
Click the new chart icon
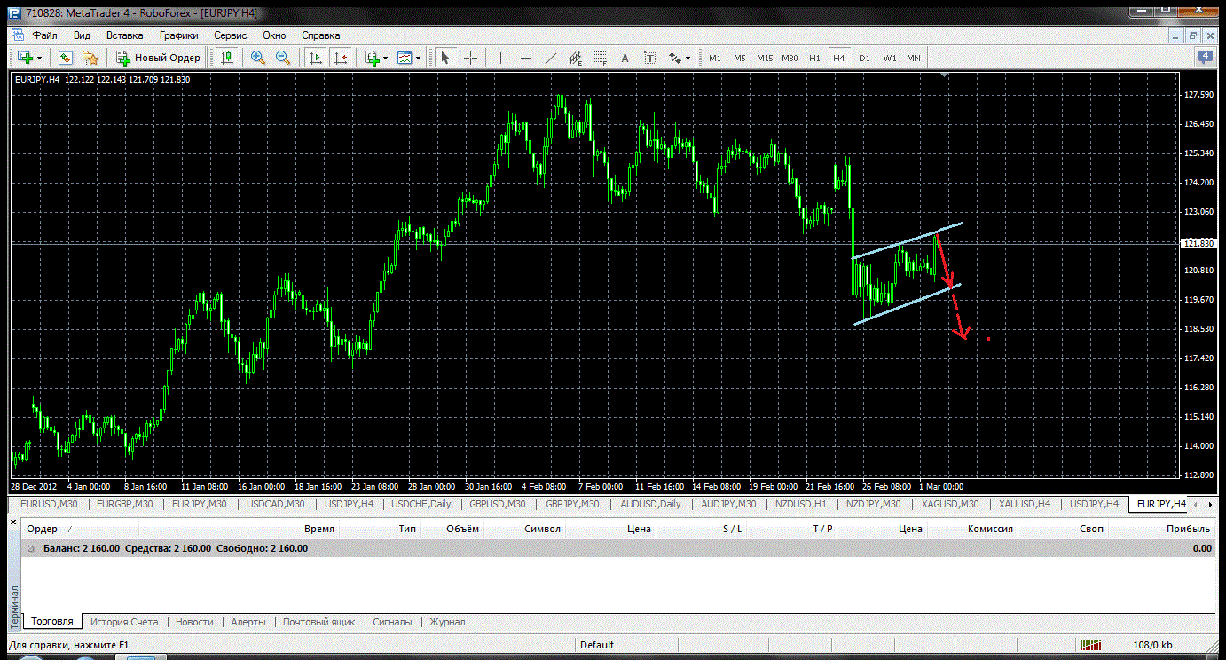(x=24, y=58)
